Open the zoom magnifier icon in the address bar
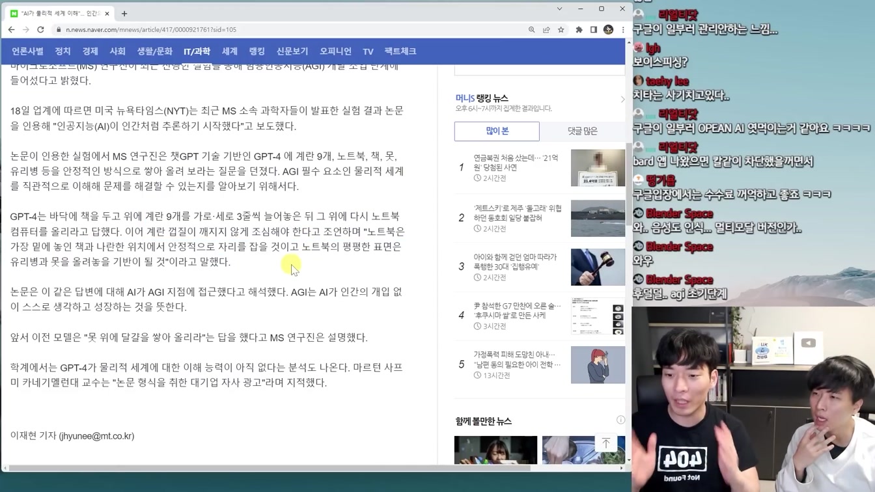Viewport: 875px width, 492px height. coord(532,30)
